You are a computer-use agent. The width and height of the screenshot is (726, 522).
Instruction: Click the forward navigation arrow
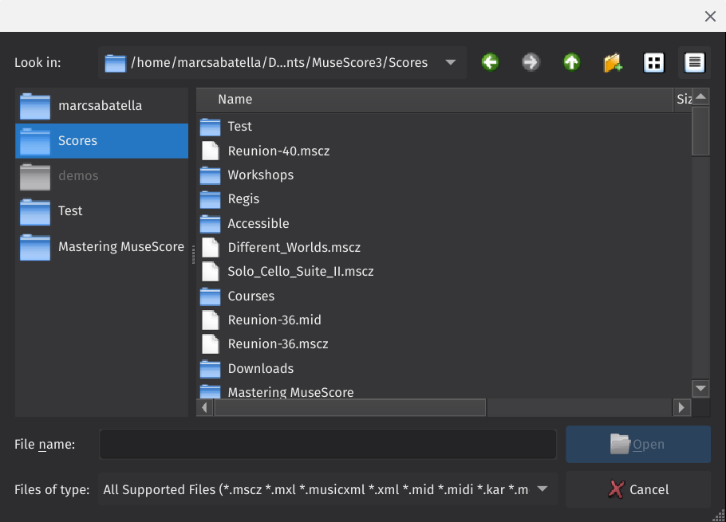coord(531,62)
